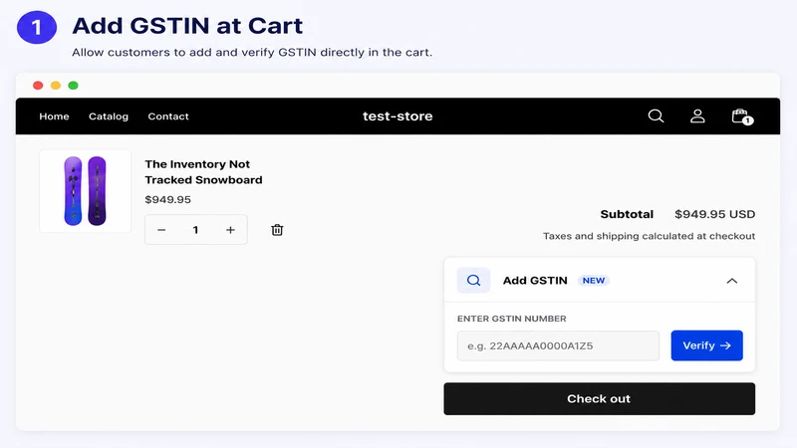Open the shopping cart icon
Image resolution: width=797 pixels, height=448 pixels.
point(742,116)
